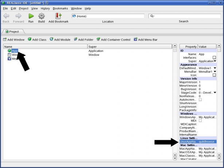The image size is (224, 168).
Task: Click the project list scroll down arrow
Action: point(175,159)
